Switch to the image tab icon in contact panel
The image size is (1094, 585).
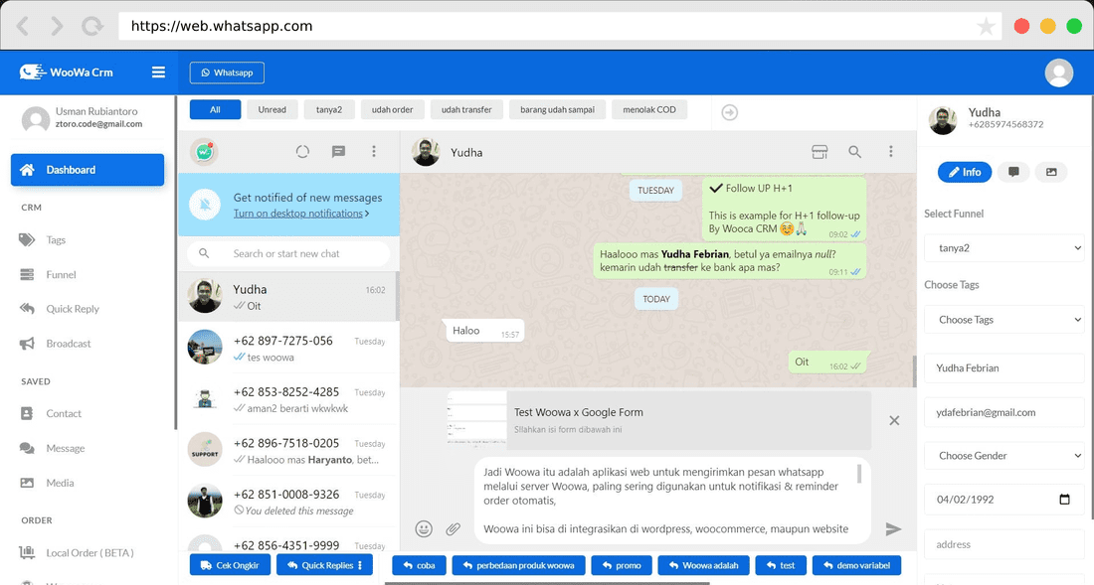[1051, 172]
